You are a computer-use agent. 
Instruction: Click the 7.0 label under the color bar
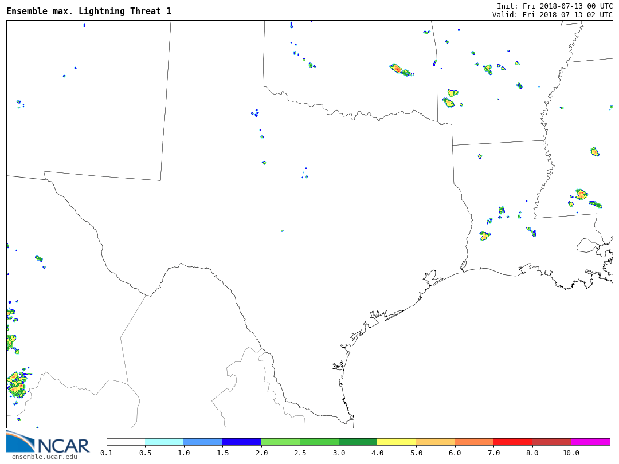[493, 453]
